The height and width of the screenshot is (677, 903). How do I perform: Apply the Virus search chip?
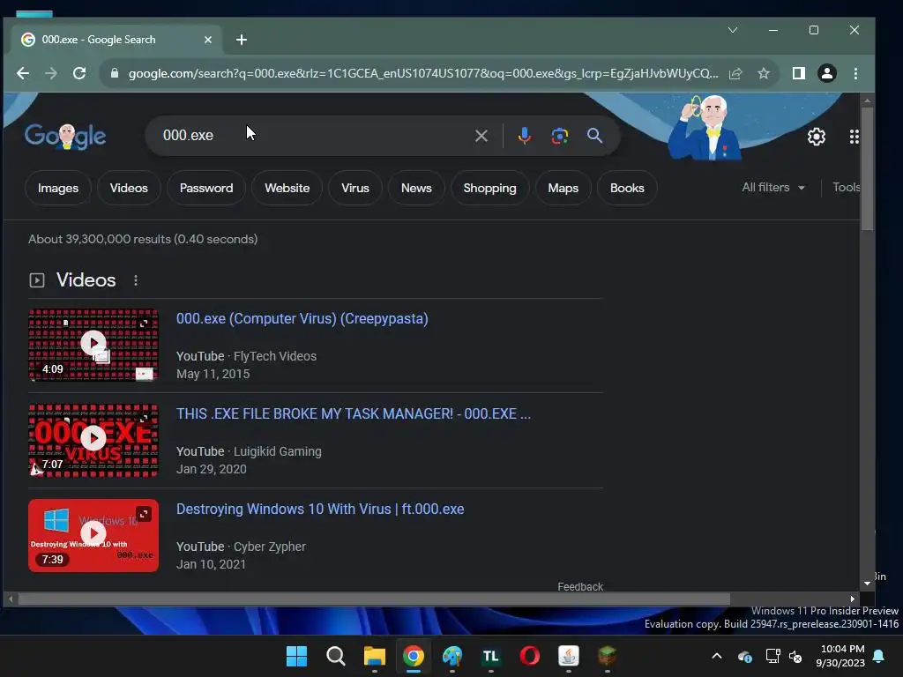coord(354,188)
